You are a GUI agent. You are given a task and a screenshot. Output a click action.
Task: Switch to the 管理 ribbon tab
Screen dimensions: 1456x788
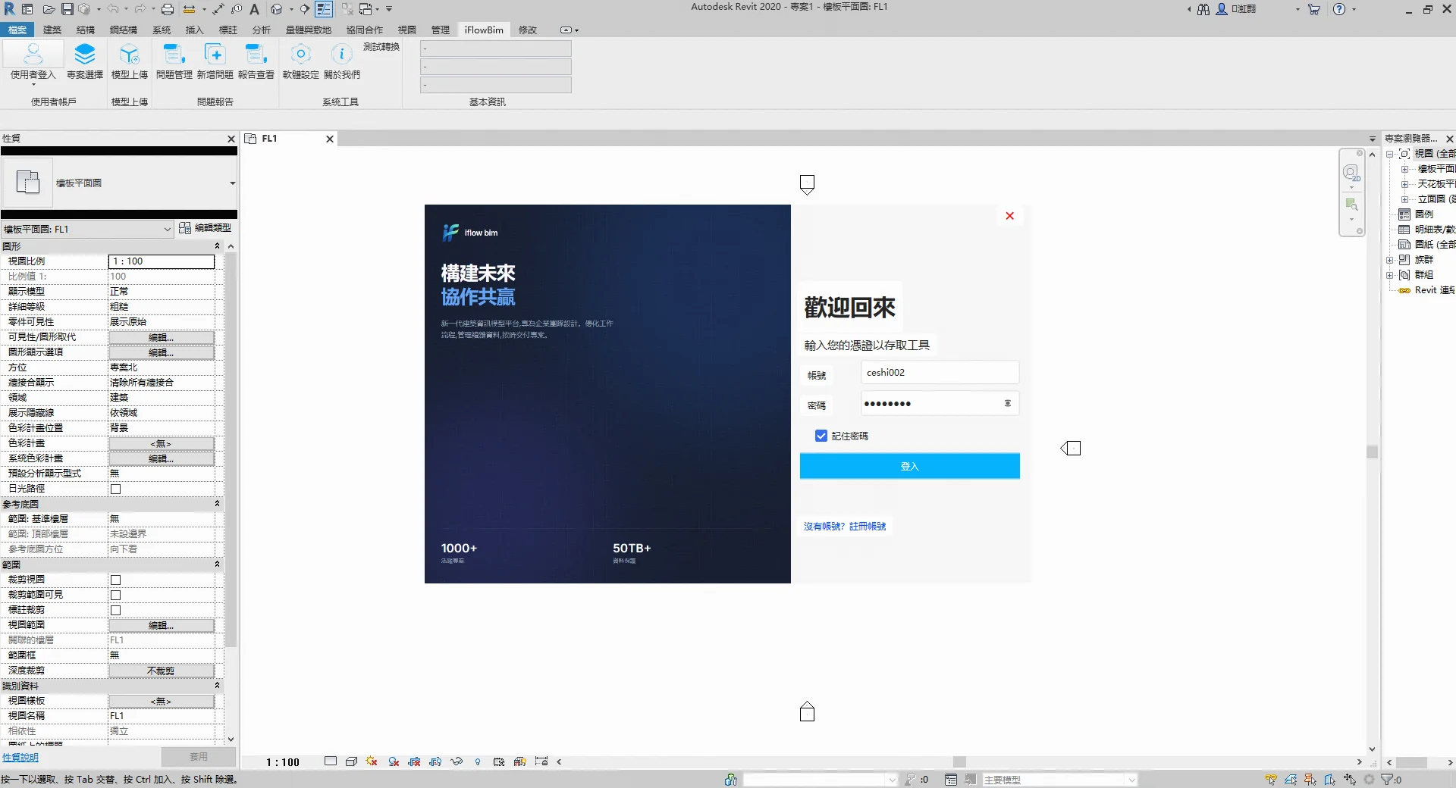[441, 30]
